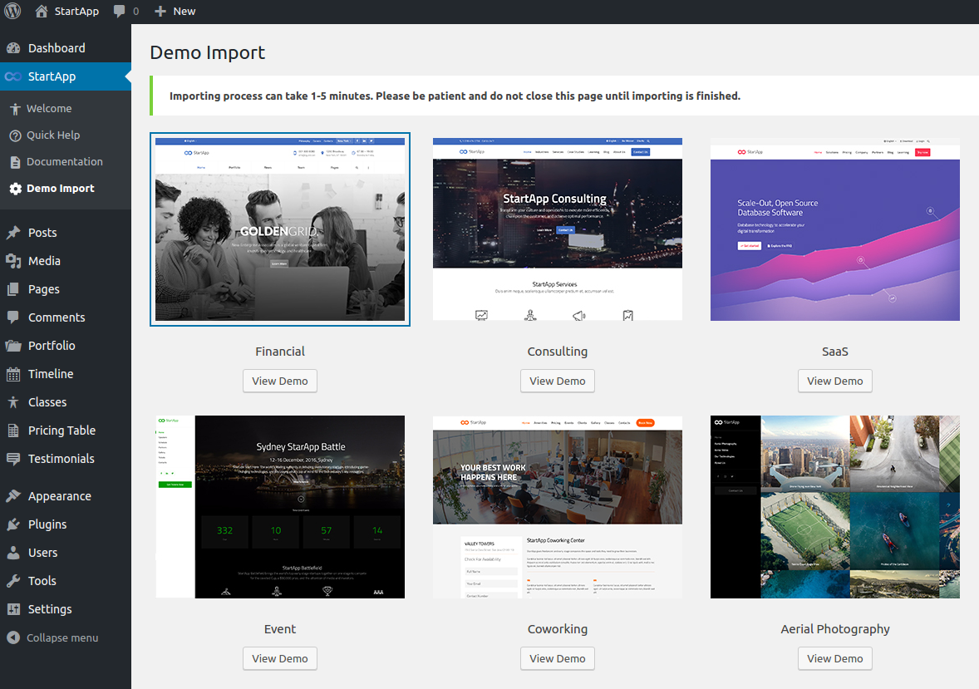Click the StartApp infinity logo icon

[x=13, y=76]
